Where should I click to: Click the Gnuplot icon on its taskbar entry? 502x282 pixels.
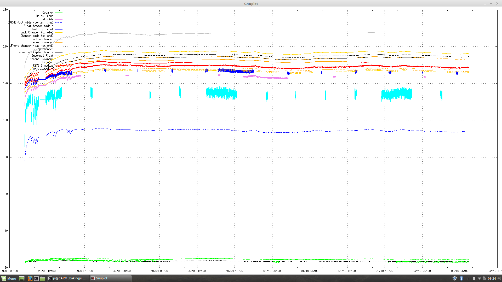click(93, 278)
